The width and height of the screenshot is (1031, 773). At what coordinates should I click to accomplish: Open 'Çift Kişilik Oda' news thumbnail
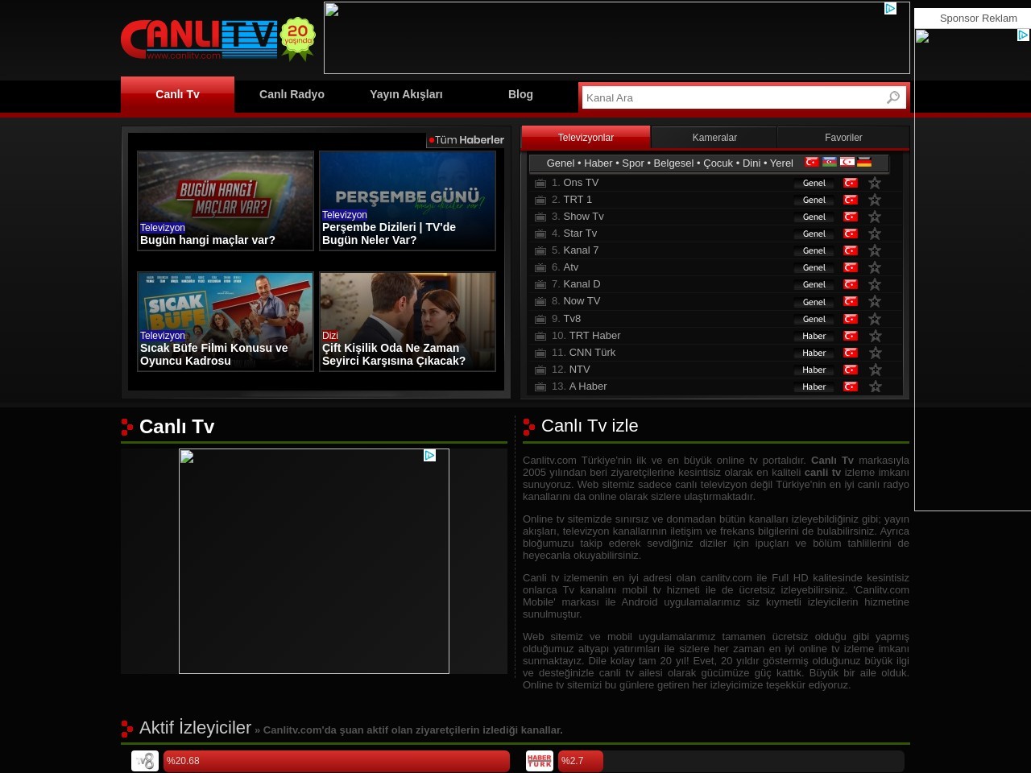[x=408, y=321]
